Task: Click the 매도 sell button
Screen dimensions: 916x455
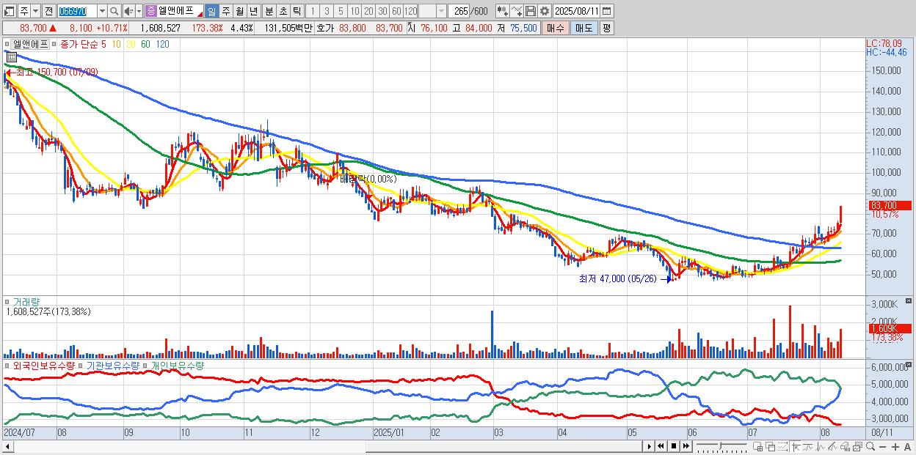Action: pyautogui.click(x=584, y=28)
